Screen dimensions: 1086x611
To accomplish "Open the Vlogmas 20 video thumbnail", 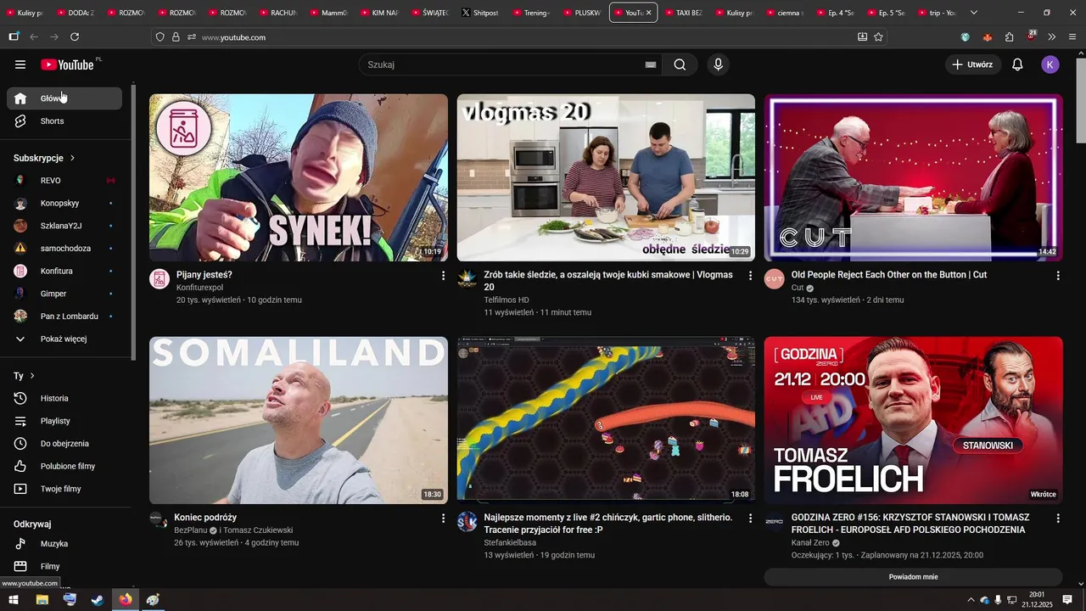I will pos(606,177).
